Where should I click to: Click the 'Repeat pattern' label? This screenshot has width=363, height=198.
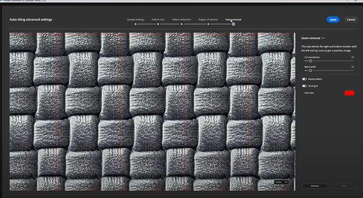click(315, 79)
